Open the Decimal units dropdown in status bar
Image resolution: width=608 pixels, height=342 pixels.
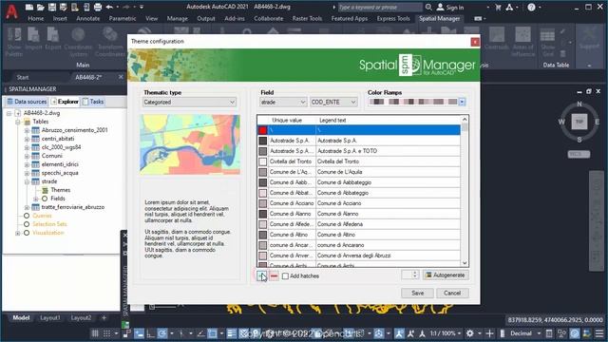click(525, 333)
